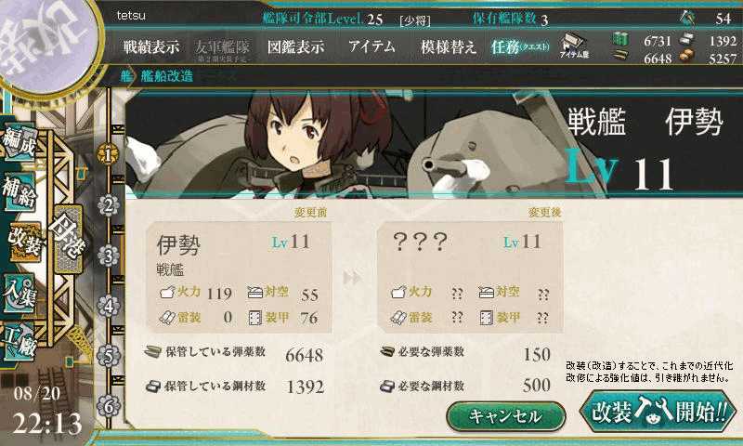The width and height of the screenshot is (743, 446).
Task: Click the キャンセル cancel button
Action: [x=506, y=416]
